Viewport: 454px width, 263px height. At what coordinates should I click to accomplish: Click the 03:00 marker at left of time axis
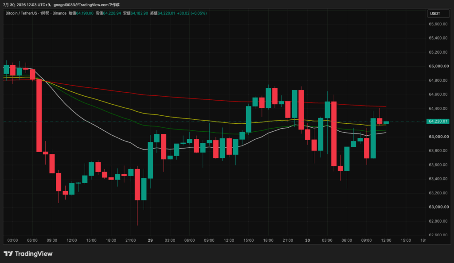pyautogui.click(x=12, y=240)
